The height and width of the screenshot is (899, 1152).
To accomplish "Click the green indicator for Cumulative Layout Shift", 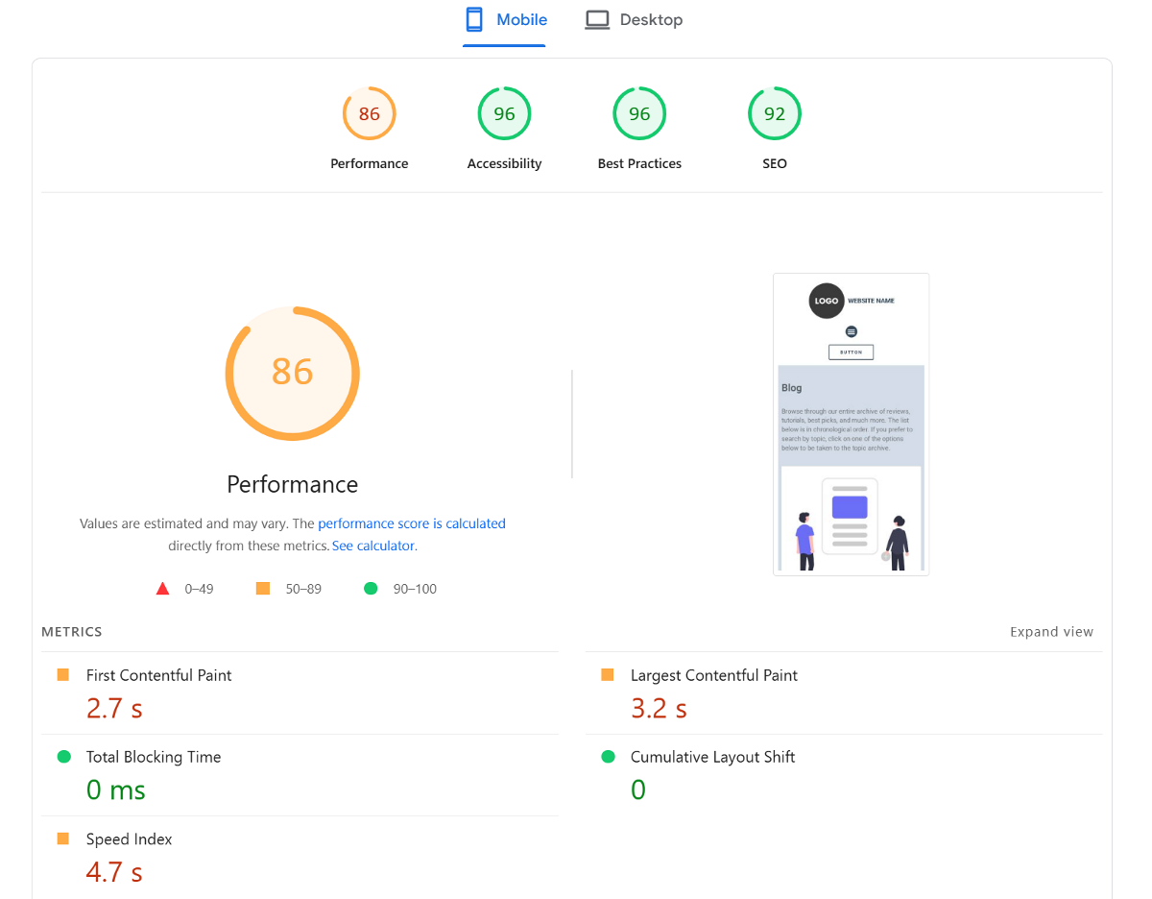I will click(607, 756).
